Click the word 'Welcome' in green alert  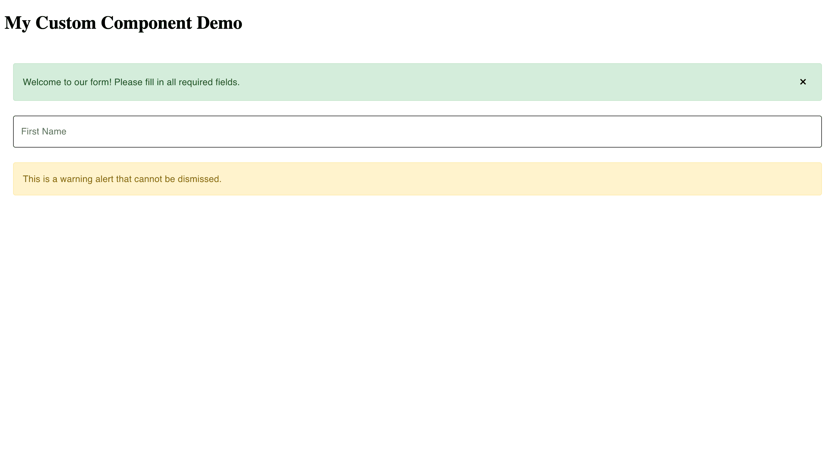click(x=42, y=82)
